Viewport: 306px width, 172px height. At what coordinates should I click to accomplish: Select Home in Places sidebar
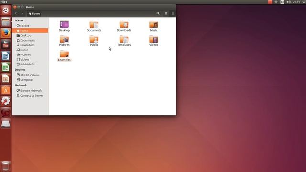tap(30, 31)
